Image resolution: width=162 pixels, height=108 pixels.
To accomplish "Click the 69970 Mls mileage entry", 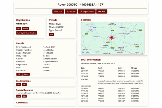I will coord(135,73).
